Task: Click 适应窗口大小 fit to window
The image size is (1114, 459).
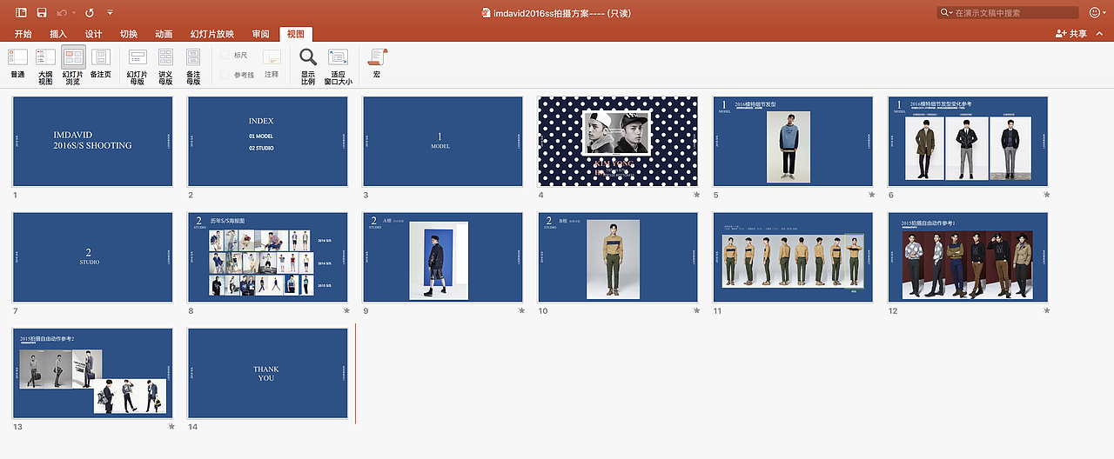Action: pos(339,66)
